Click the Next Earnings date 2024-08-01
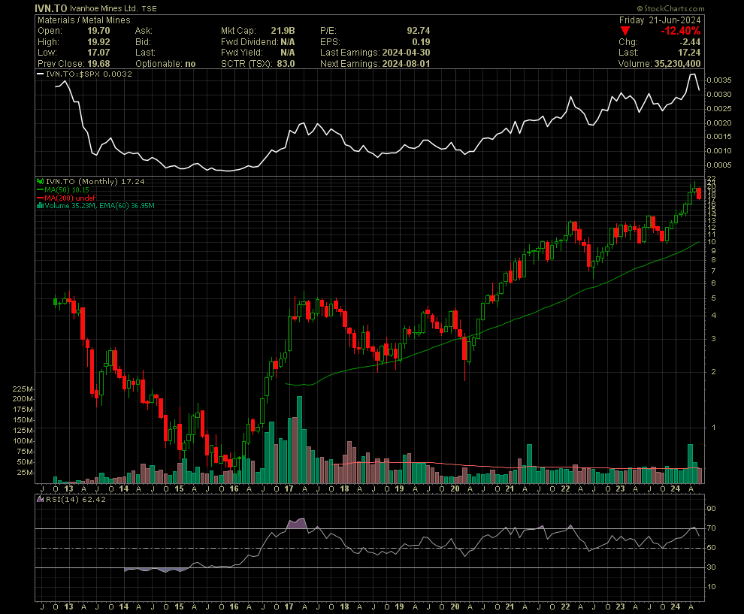 (x=406, y=64)
